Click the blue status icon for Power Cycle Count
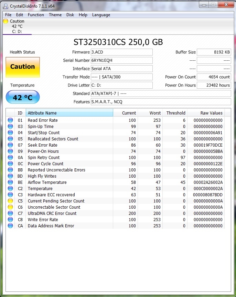Screen dimensions: 236x297 click(x=10, y=164)
